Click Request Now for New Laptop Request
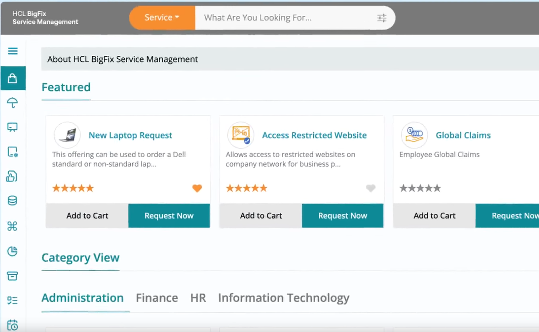Viewport: 539px width, 332px height. (169, 216)
